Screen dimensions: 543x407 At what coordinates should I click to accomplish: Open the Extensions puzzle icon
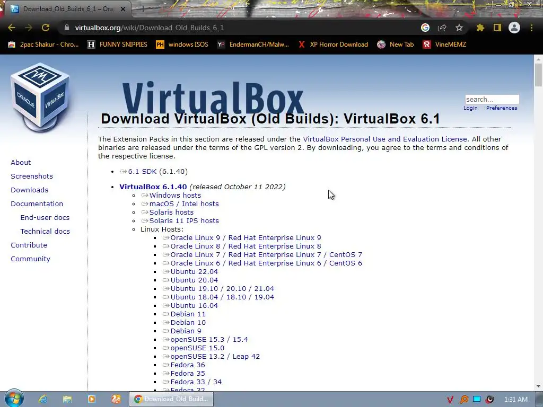[480, 28]
